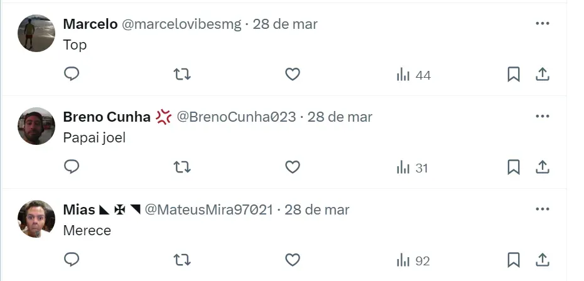Bookmark the "Merece" tweet
The height and width of the screenshot is (281, 584).
click(514, 260)
